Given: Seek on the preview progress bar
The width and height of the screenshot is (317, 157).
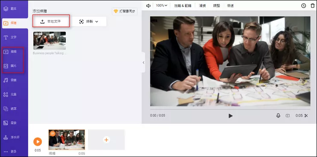Looking at the screenshot, I should click(230, 109).
